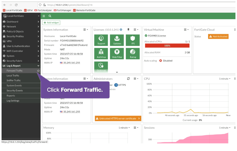Toggle sidebar with hamburger menu icon

click(44, 16)
